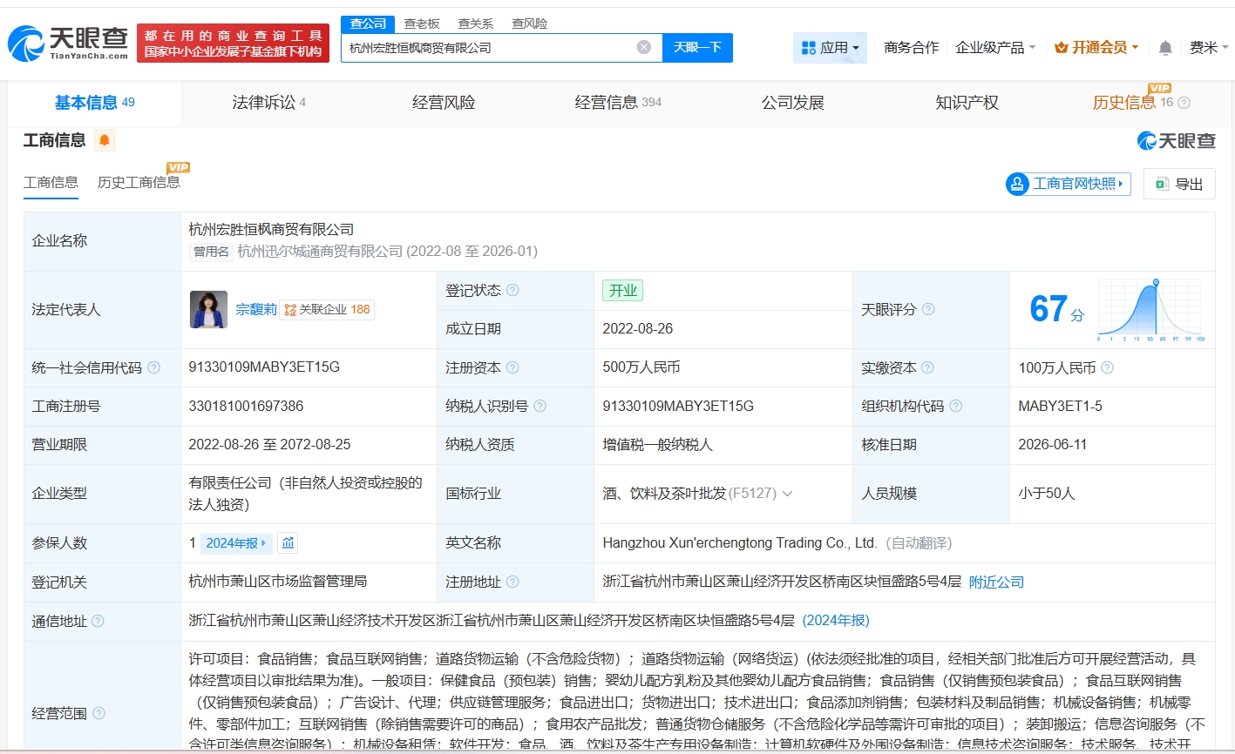Screen dimensions: 1235x754
Task: Click the 天眼一下 search button
Action: point(697,48)
